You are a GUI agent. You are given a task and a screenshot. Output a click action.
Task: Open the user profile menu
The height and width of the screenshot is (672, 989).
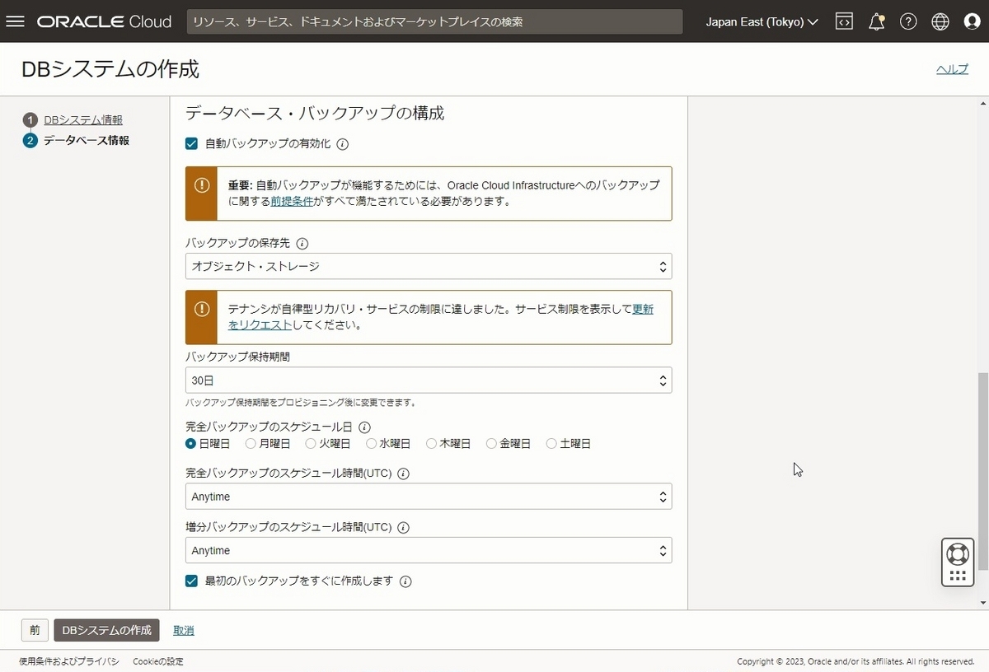tap(973, 21)
